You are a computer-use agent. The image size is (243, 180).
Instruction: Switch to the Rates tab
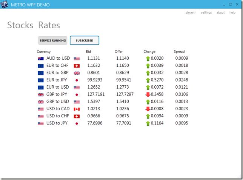click(x=49, y=25)
